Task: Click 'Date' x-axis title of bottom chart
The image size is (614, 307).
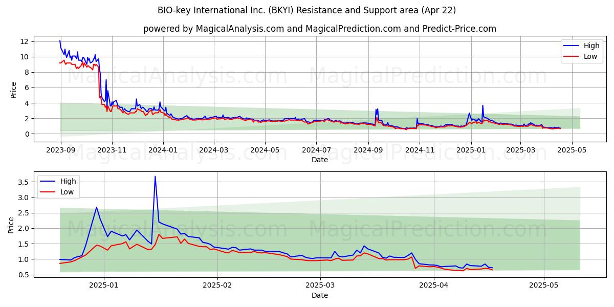Action: click(320, 295)
